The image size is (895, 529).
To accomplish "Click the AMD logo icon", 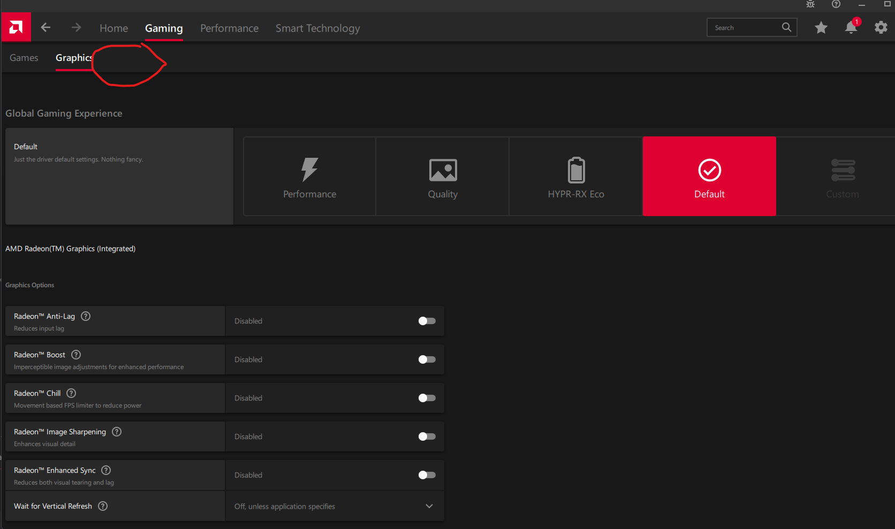I will tap(16, 27).
